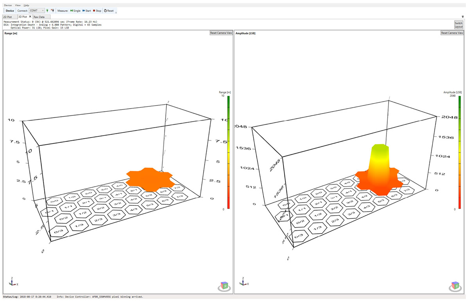Click the red disconnect device icon
469x302 pixels.
pos(53,11)
